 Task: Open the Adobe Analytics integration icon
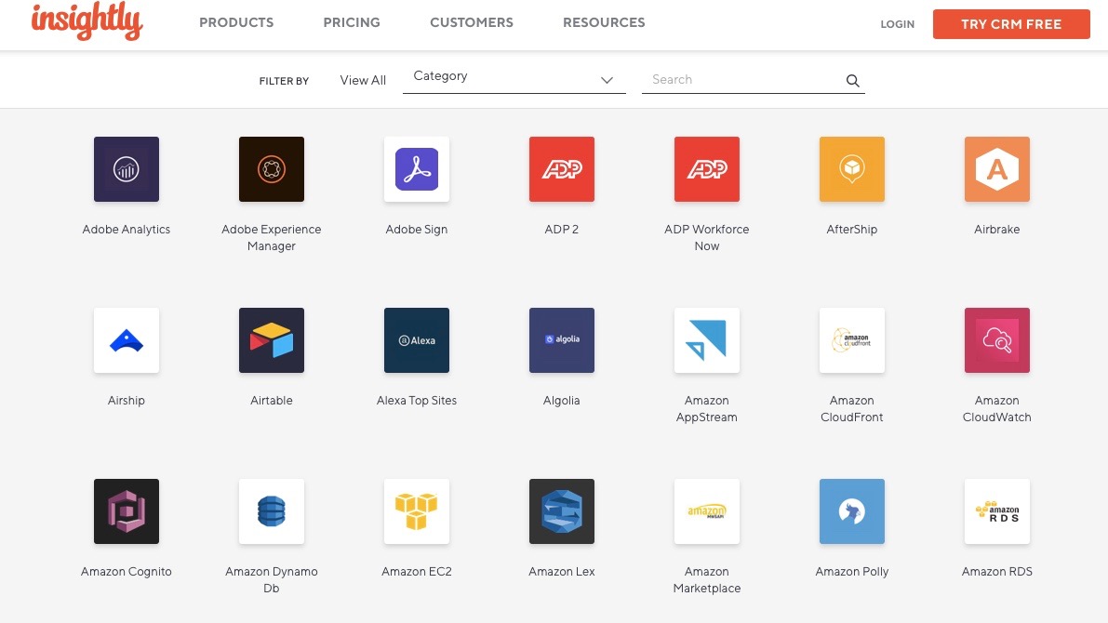click(x=127, y=169)
